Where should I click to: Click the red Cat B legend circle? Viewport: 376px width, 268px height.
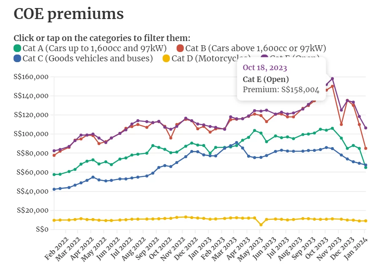point(180,48)
